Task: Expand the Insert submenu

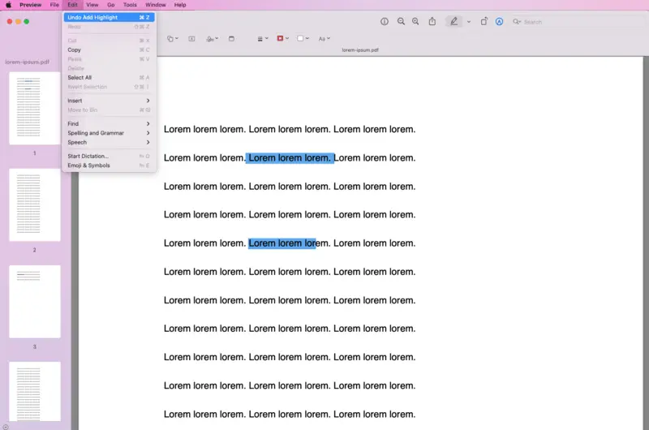Action: point(109,101)
